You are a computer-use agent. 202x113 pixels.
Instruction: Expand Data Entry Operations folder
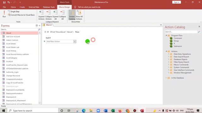[x=168, y=54]
